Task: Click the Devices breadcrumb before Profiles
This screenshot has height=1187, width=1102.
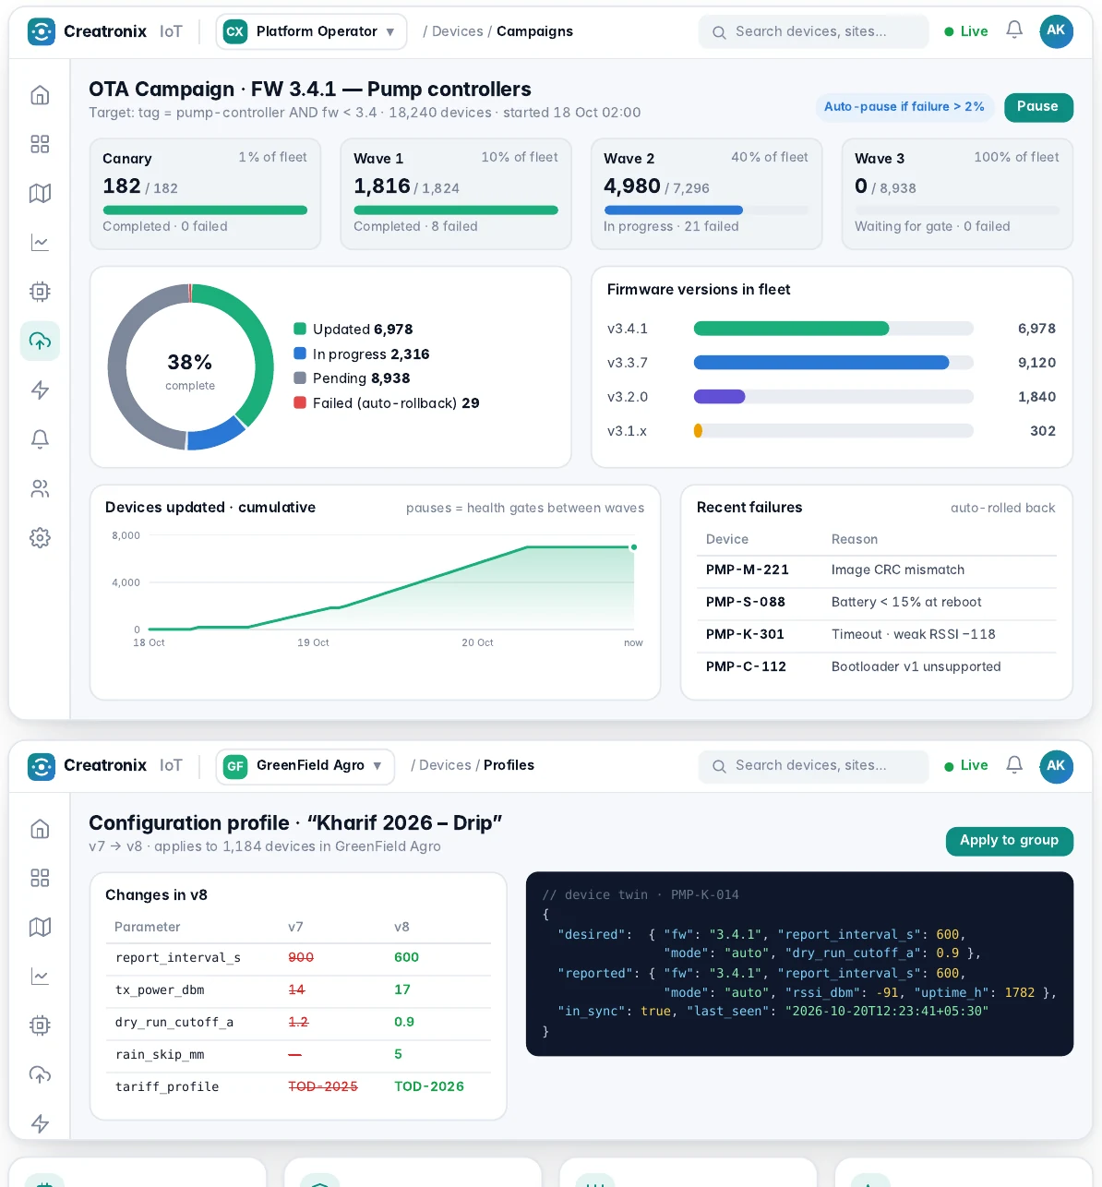Action: tap(445, 765)
